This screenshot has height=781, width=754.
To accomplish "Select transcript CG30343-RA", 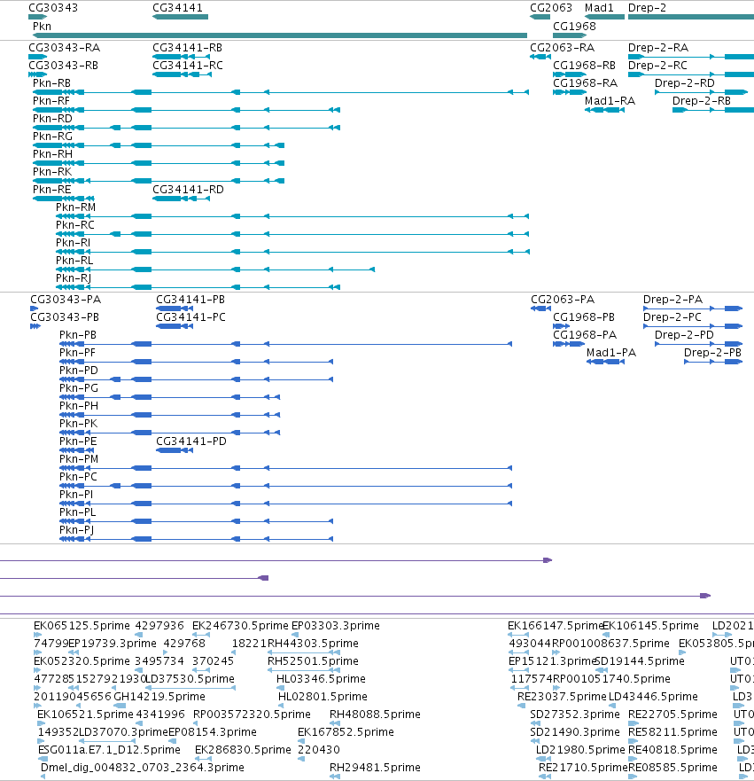I will click(x=38, y=57).
